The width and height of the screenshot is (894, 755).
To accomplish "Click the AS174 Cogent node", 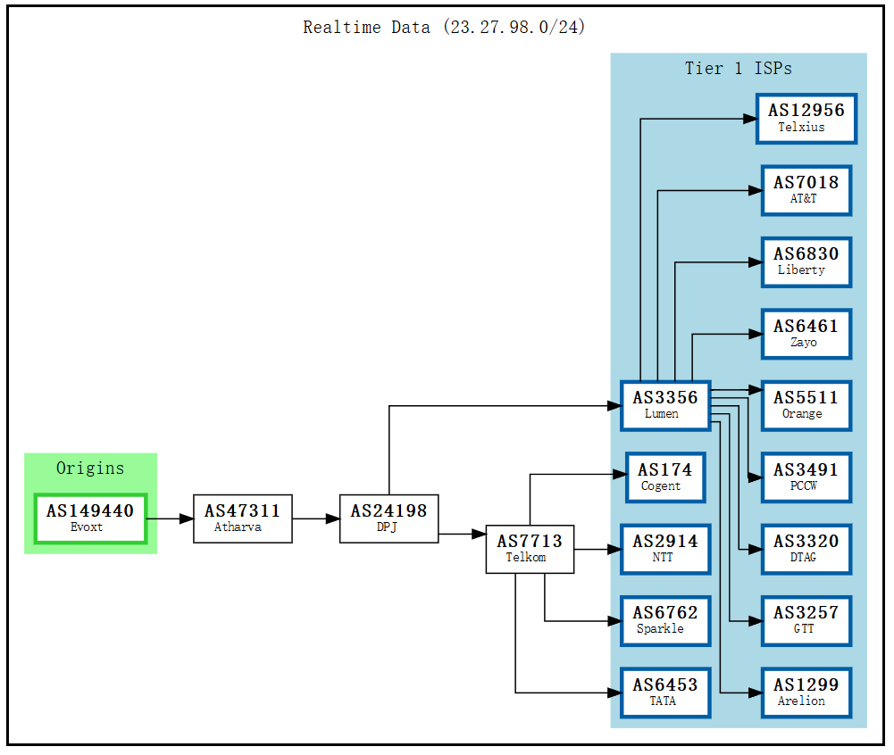I will pyautogui.click(x=664, y=477).
